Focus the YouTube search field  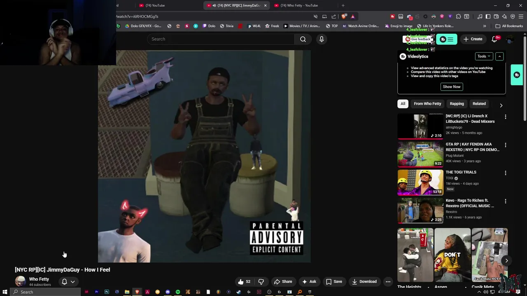click(x=221, y=39)
